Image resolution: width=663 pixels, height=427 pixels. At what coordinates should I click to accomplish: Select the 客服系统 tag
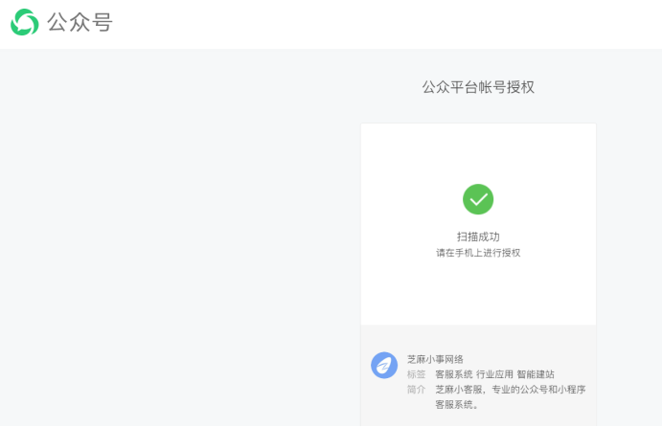453,374
